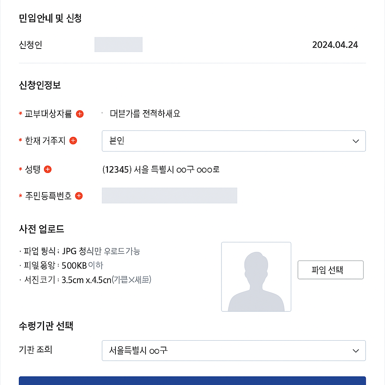The height and width of the screenshot is (385, 385).
Task: Click the blue submit button at bottom
Action: pos(192,382)
